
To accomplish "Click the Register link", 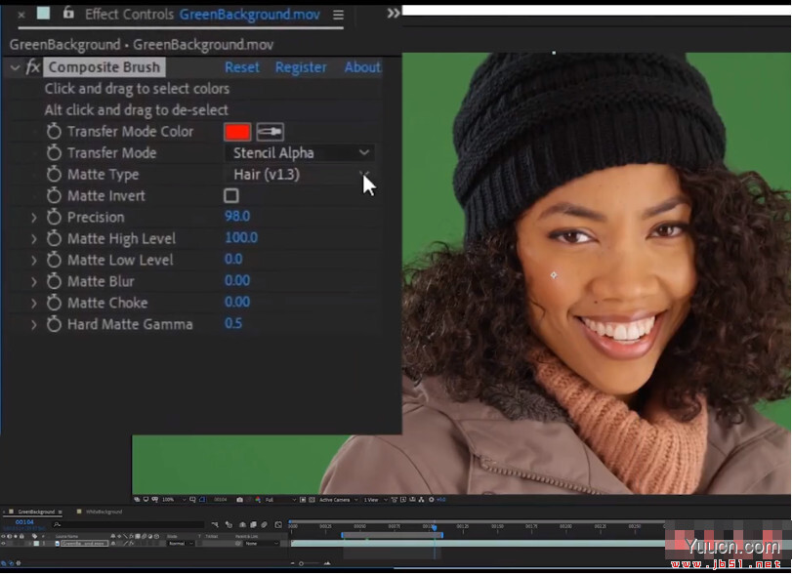I will (301, 67).
